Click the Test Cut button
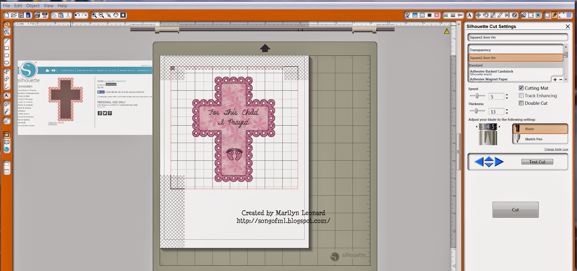The width and height of the screenshot is (577, 271). coord(537,162)
